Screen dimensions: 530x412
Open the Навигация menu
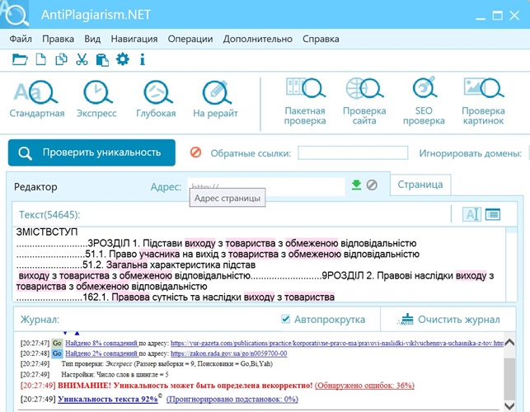(x=134, y=39)
